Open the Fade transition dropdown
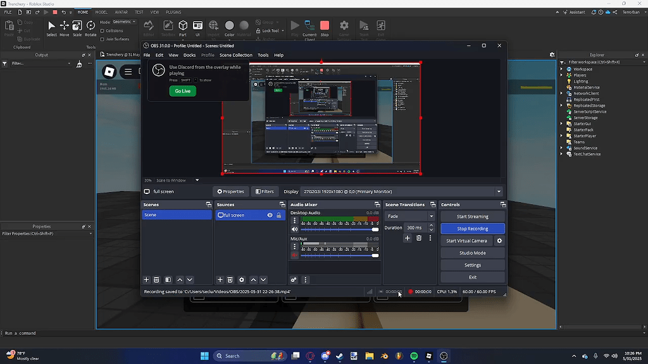This screenshot has width=648, height=364. point(409,216)
